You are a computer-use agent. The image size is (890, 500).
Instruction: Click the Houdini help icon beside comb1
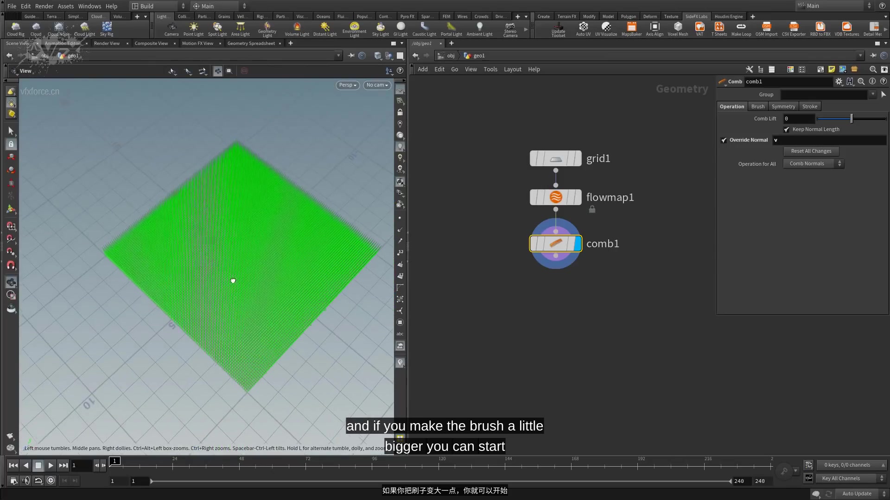(x=850, y=81)
